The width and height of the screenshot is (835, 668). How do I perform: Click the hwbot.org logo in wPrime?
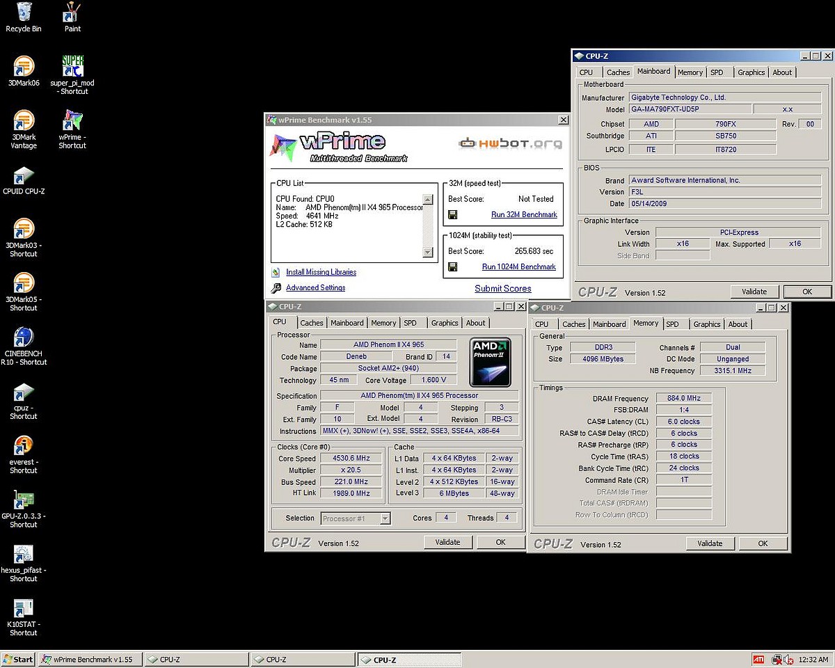coord(510,143)
